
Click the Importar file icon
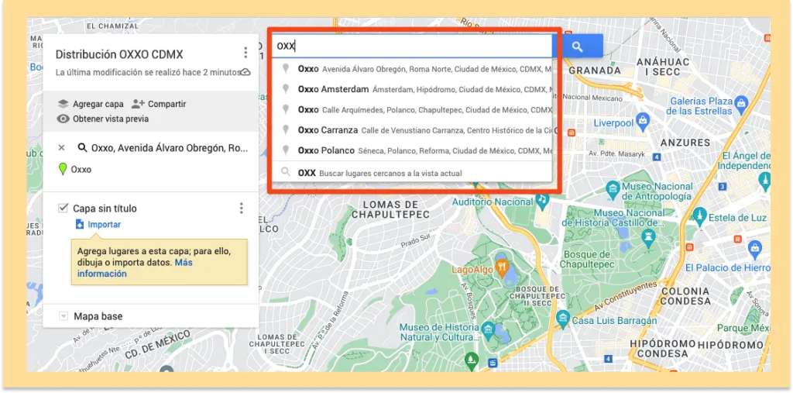(x=79, y=225)
